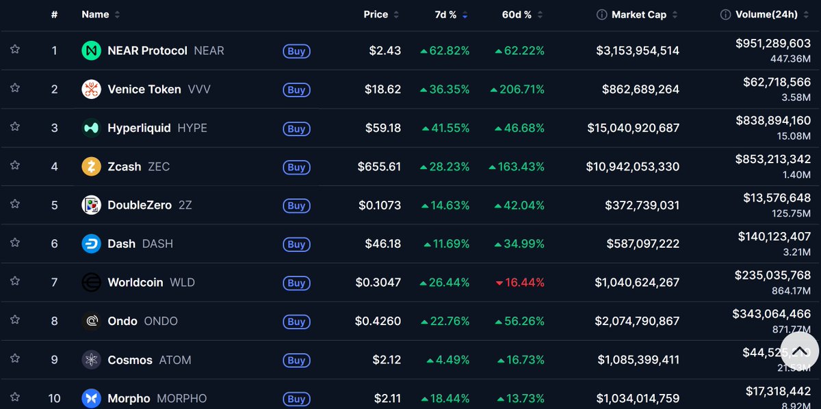
Task: Toggle the watchlist star for Hyperliquid
Action: pos(14,127)
